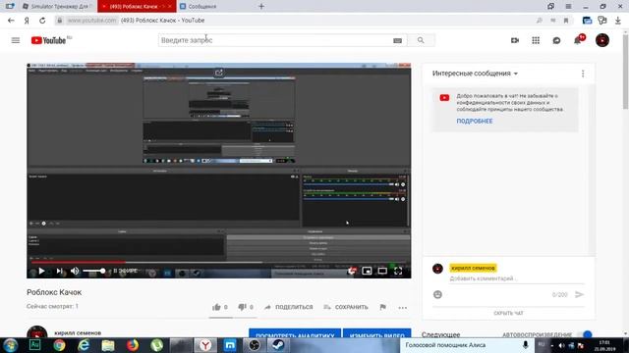Dislike the video with thumbs down
Image resolution: width=629 pixels, height=353 pixels.
click(246, 307)
